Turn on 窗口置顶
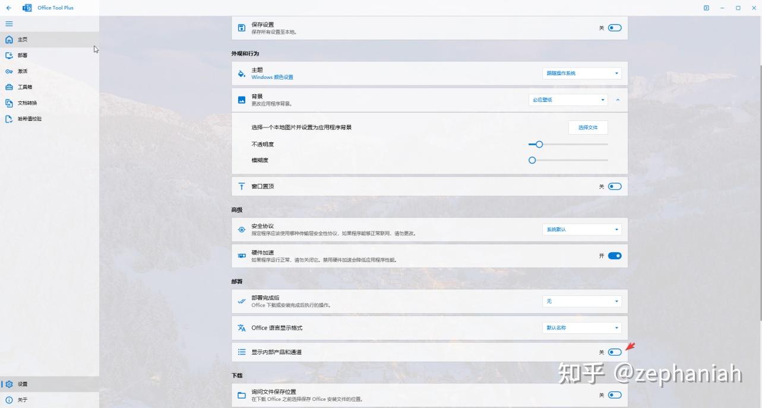The width and height of the screenshot is (762, 408). (614, 186)
